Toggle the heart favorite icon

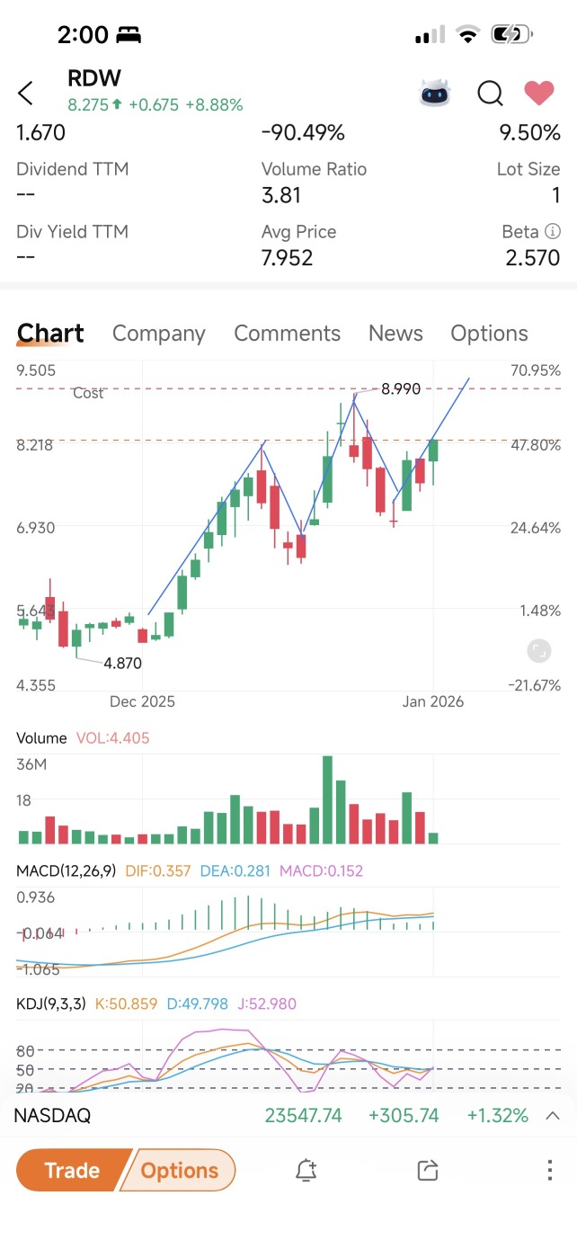pyautogui.click(x=539, y=93)
